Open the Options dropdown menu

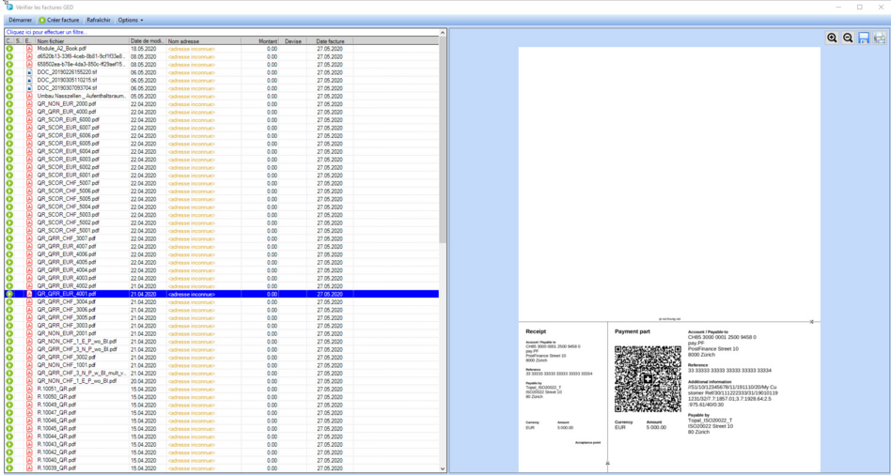(130, 20)
